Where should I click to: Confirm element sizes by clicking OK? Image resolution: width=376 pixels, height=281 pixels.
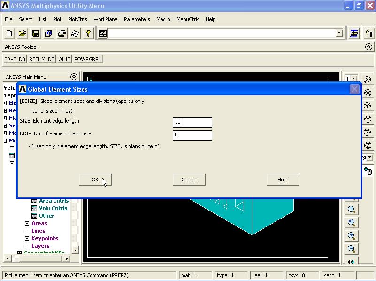(95, 180)
